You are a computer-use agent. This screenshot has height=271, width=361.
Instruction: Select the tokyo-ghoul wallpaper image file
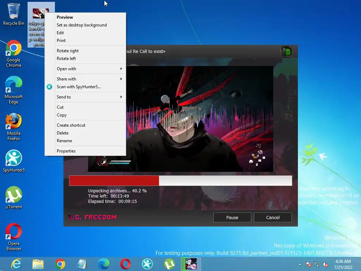[36, 25]
